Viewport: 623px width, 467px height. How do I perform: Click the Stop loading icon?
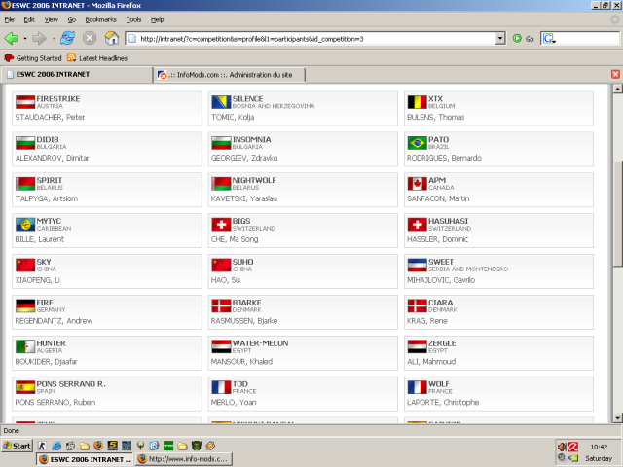[90, 39]
